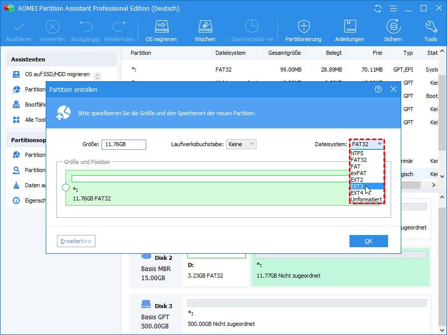Click the Verwerfen discard icon
The image size is (447, 335).
52,27
